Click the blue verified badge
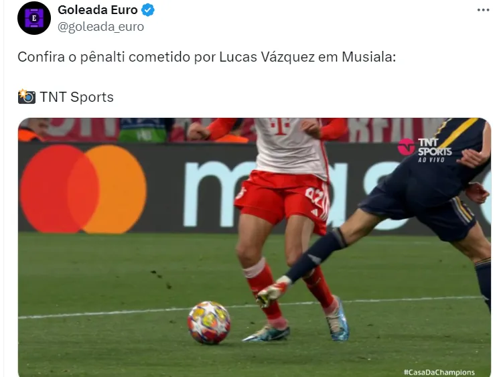 tap(147, 10)
